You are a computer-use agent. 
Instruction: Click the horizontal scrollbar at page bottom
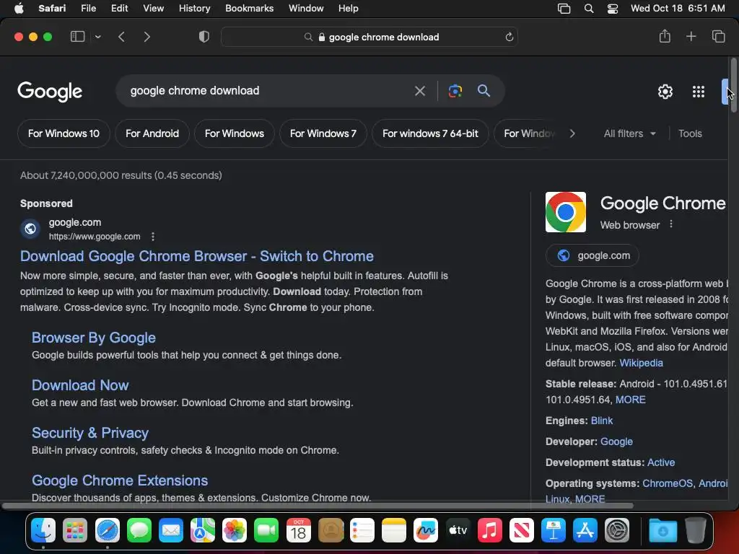(x=318, y=506)
